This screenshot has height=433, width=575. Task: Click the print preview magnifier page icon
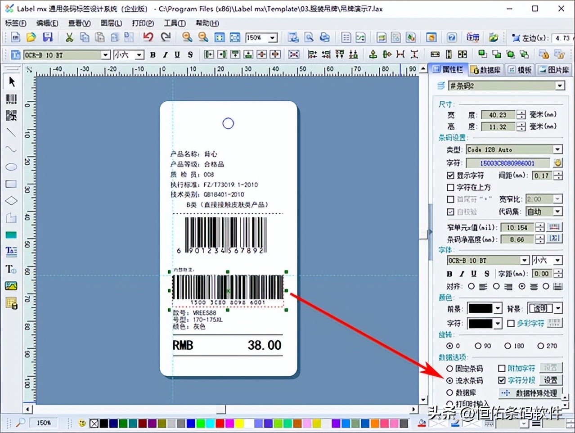pos(309,37)
